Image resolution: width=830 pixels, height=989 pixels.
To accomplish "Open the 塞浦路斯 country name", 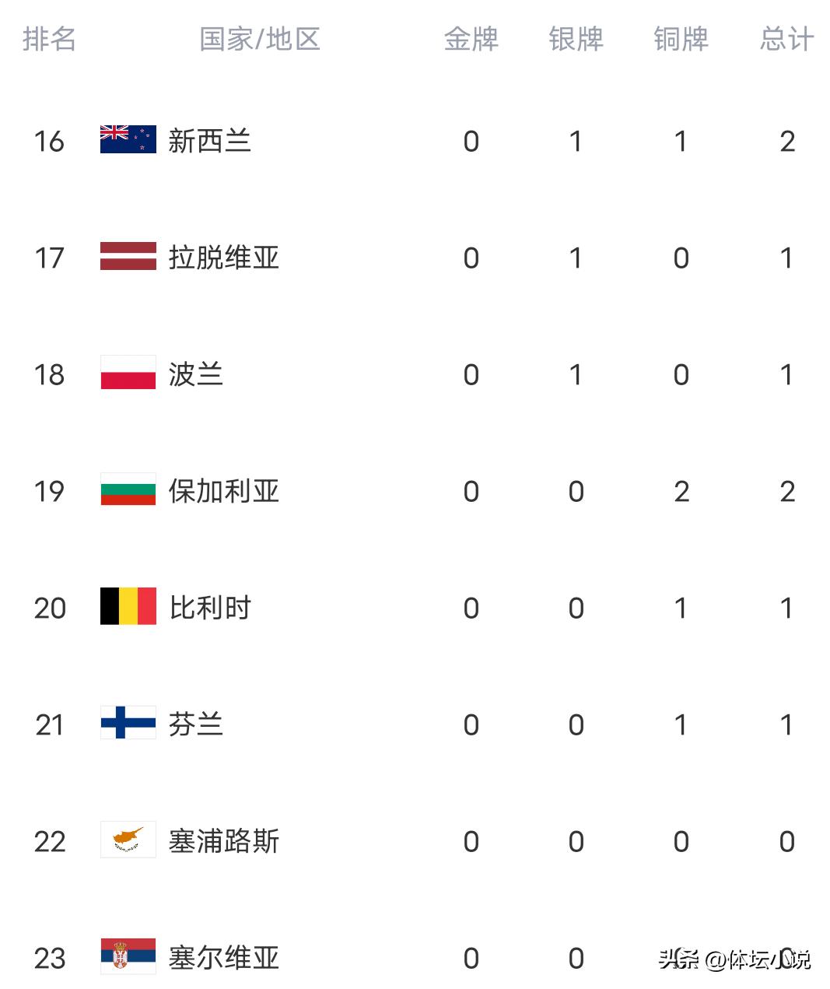I will point(223,841).
